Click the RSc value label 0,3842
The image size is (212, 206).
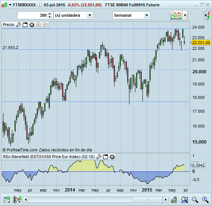click(x=198, y=165)
